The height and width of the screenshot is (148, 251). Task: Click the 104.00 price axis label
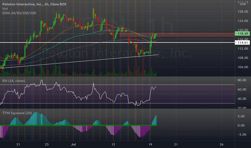click(243, 67)
